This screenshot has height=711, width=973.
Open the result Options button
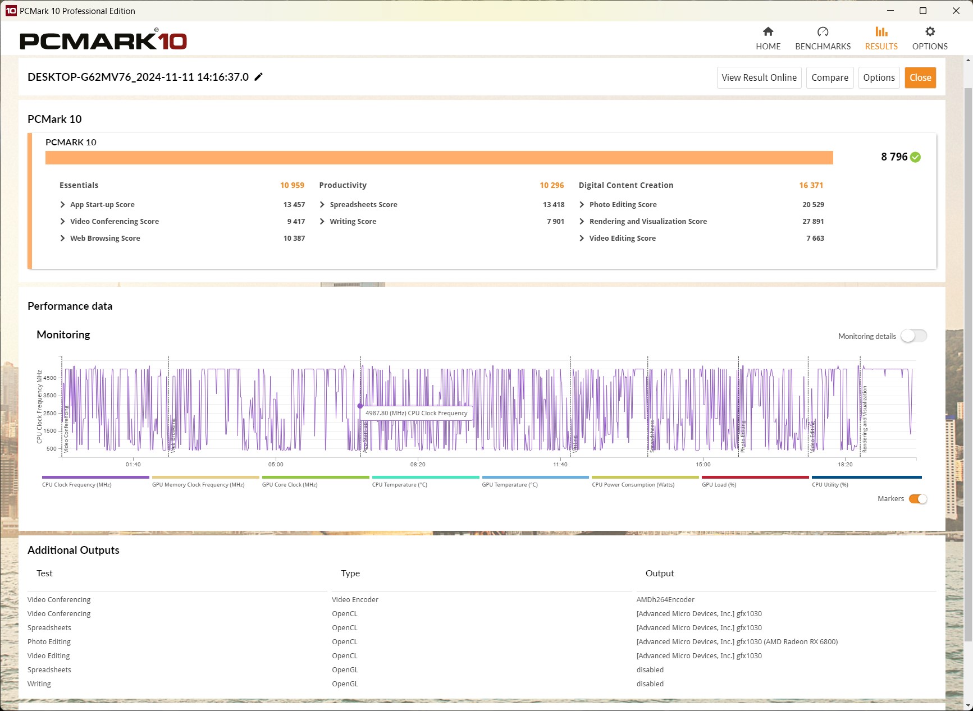(879, 77)
